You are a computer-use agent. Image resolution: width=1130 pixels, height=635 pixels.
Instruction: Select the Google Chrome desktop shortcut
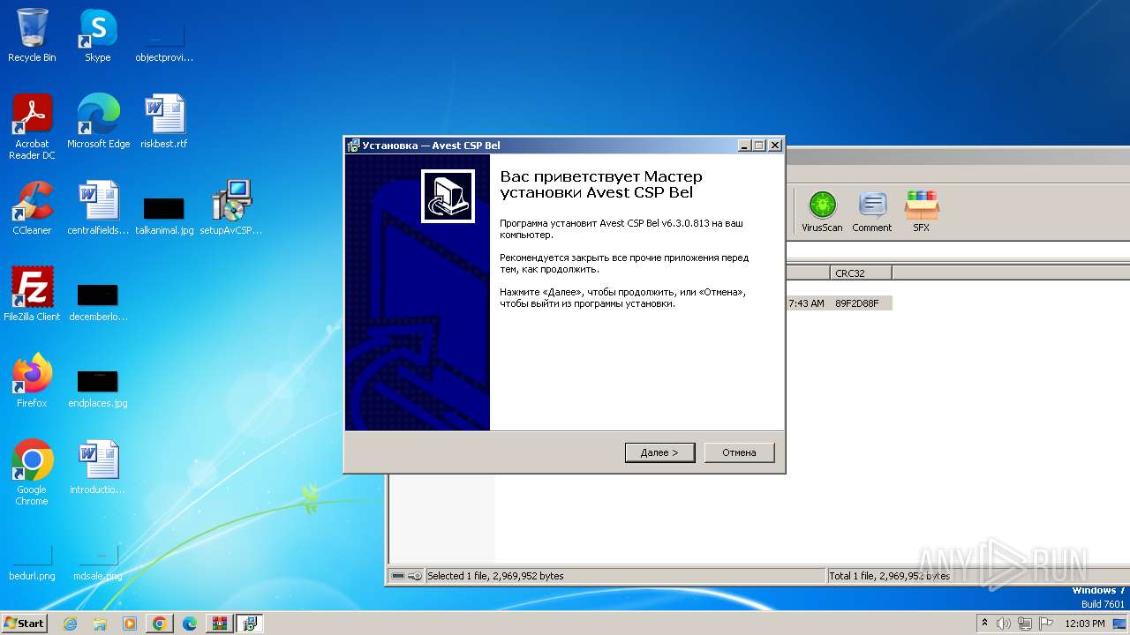pos(32,473)
